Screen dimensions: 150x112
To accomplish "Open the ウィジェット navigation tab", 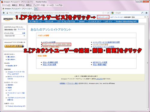I will pyautogui.click(x=49, y=22).
